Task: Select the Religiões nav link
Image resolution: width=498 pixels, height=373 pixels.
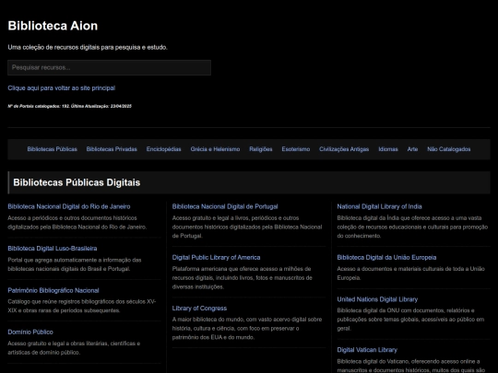Action: point(261,149)
